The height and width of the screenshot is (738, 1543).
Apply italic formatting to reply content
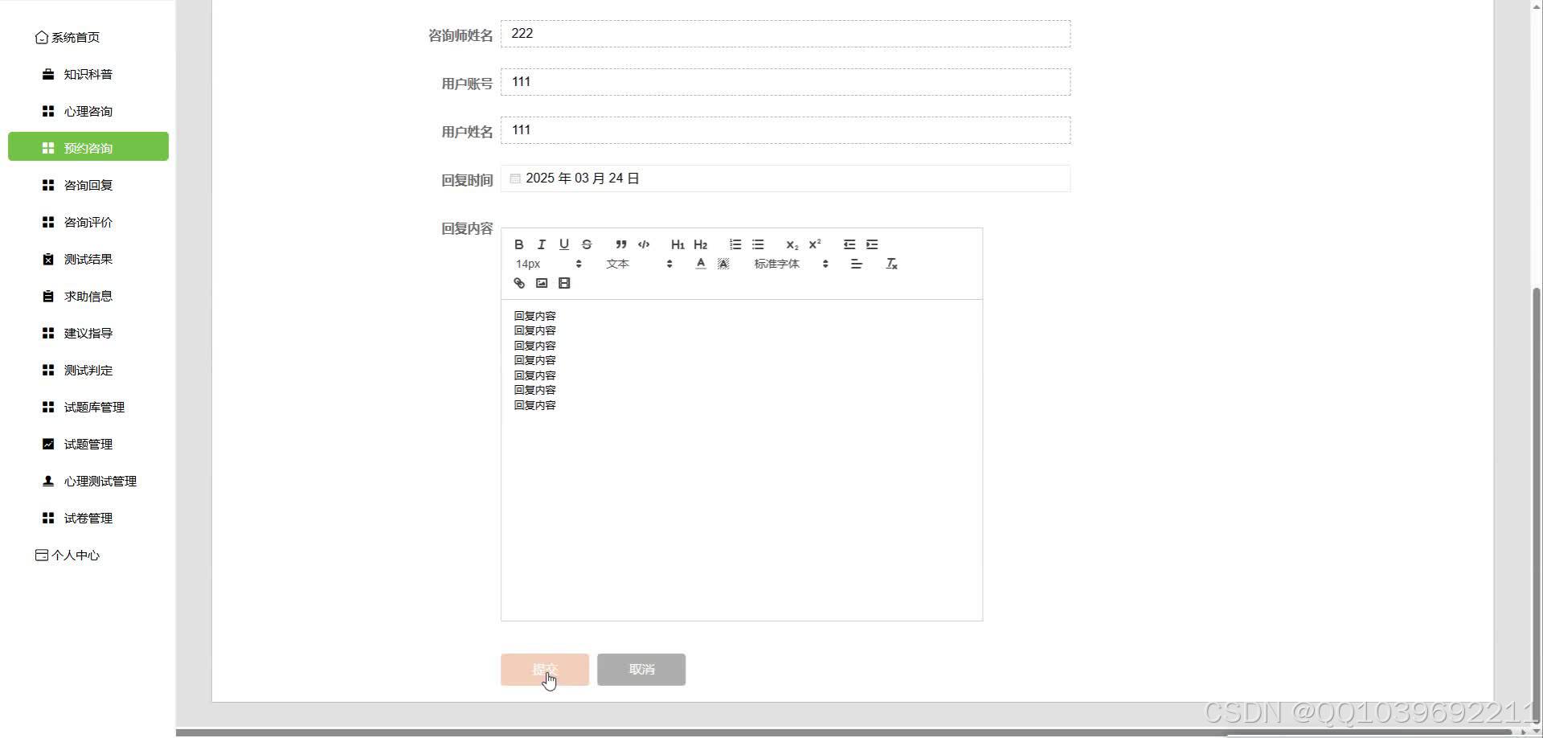(x=541, y=244)
